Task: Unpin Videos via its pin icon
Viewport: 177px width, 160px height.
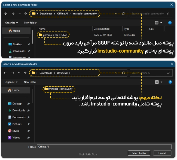Action: (x=28, y=138)
